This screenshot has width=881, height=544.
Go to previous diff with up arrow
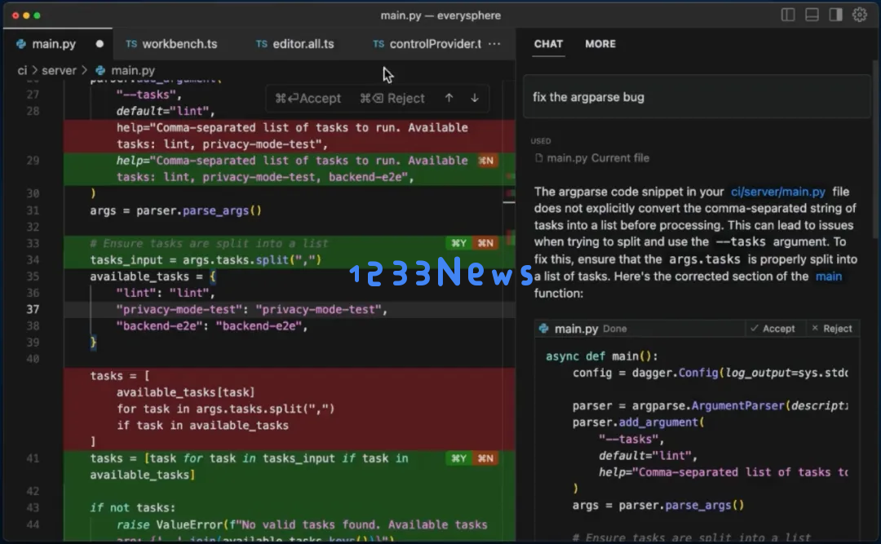point(449,98)
